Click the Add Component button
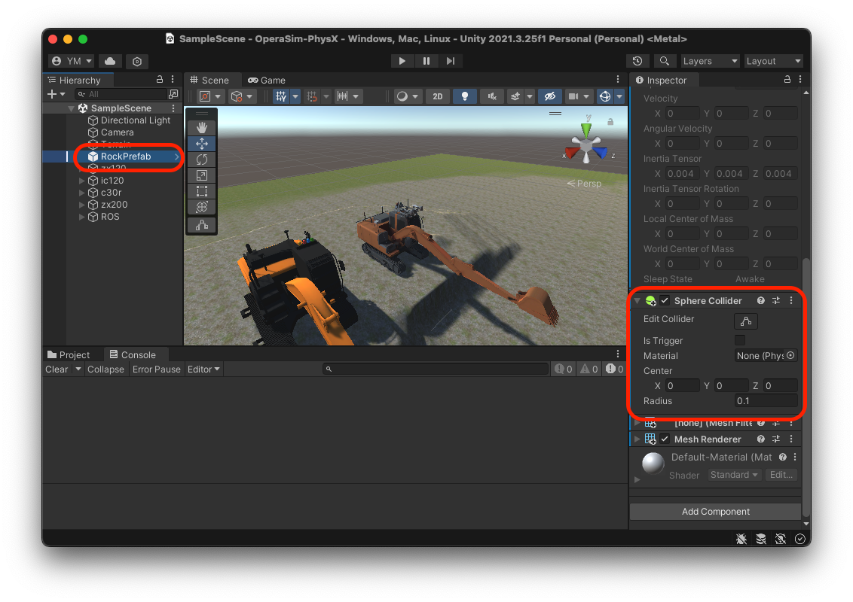This screenshot has width=853, height=602. click(x=715, y=511)
